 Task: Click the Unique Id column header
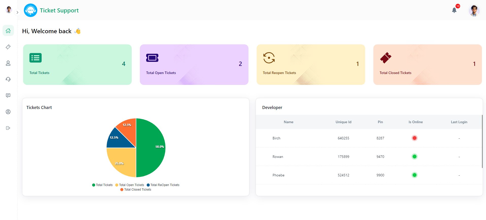pos(343,122)
